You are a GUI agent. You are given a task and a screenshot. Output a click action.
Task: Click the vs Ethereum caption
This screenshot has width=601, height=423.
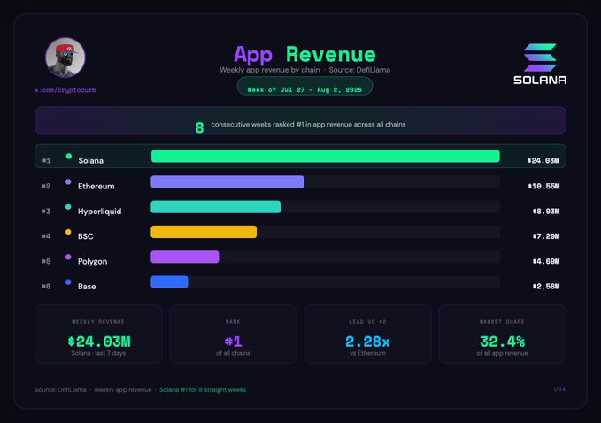point(367,353)
